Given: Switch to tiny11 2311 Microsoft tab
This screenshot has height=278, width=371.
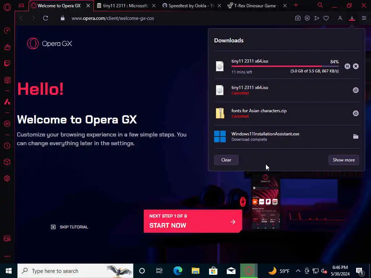Looking at the screenshot, I should pos(125,6).
